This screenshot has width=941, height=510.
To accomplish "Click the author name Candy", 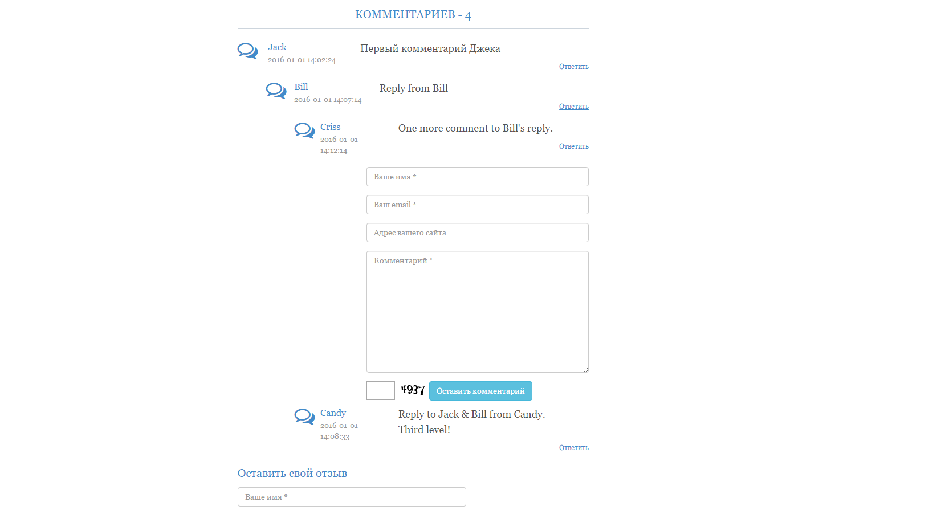I will click(x=333, y=413).
